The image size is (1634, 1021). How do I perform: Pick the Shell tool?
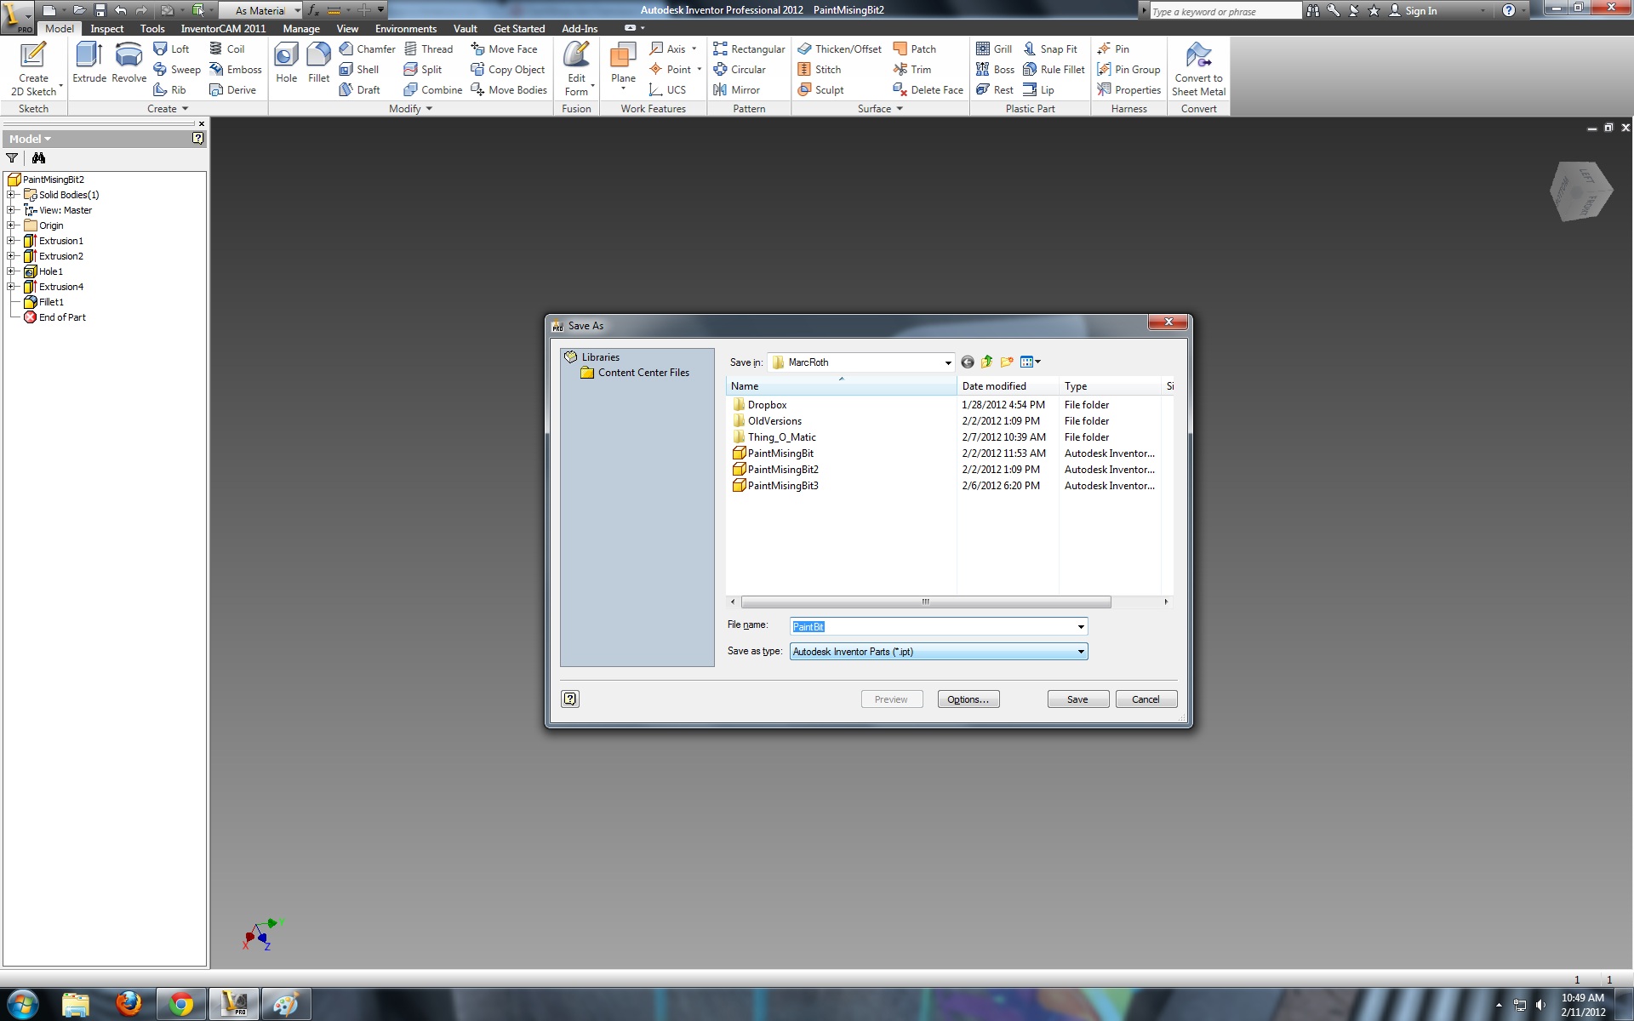[359, 70]
